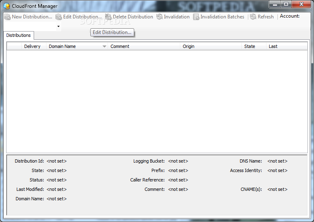Click Delete Distribution toolbar label

pyautogui.click(x=133, y=17)
